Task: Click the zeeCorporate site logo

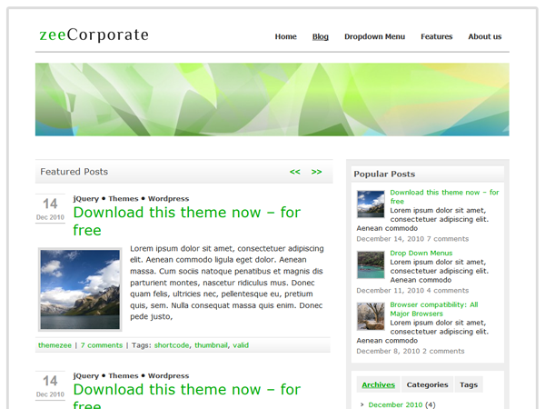Action: coord(94,35)
